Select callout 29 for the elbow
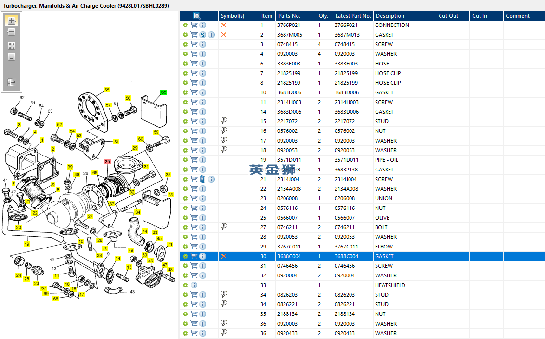Image resolution: width=545 pixels, height=339 pixels. pyautogui.click(x=135, y=148)
